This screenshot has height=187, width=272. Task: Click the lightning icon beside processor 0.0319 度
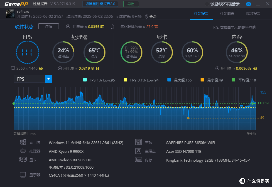[60, 68]
